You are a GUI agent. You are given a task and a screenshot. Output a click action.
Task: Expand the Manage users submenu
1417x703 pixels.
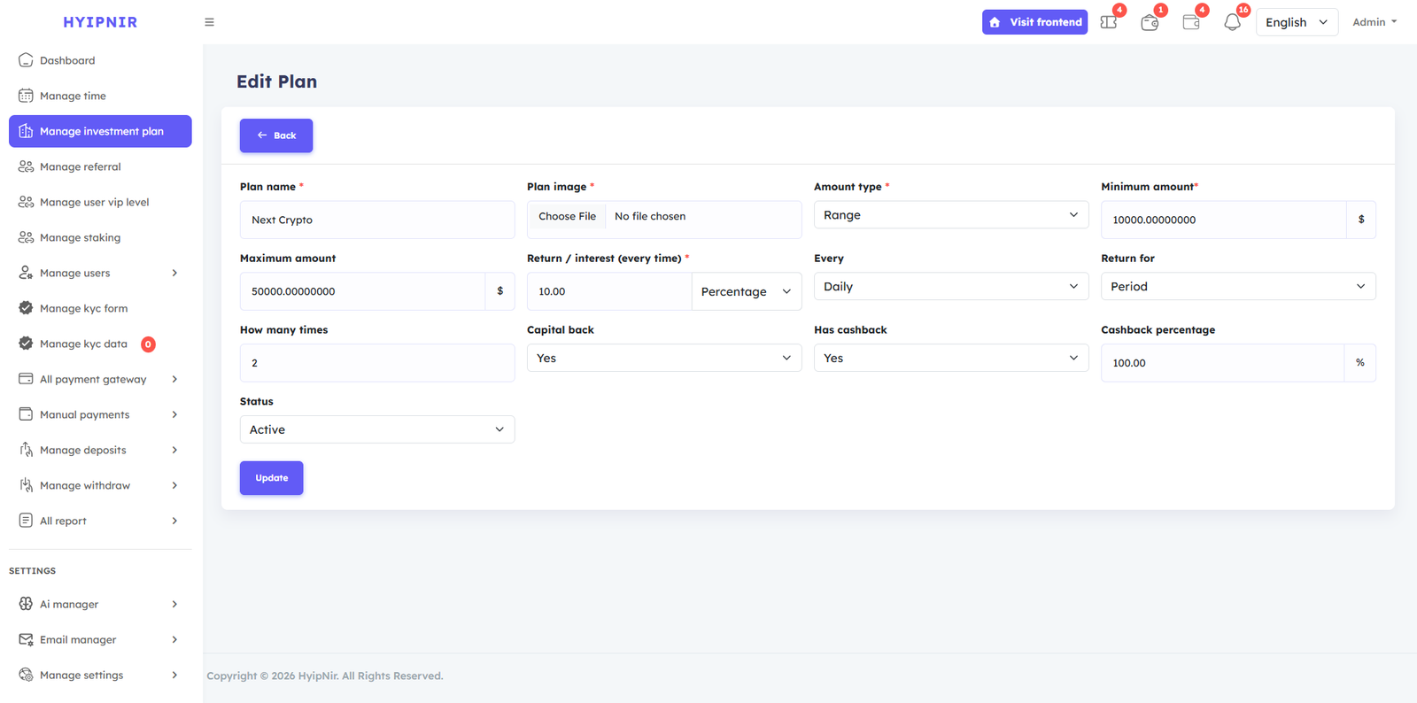click(x=174, y=273)
